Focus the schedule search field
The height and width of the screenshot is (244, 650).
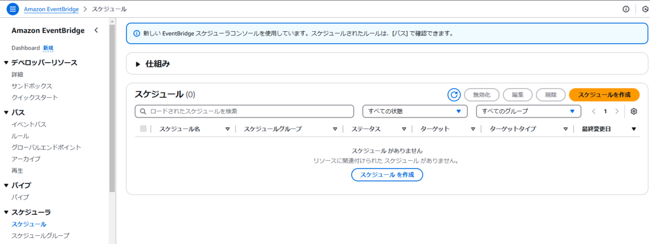coord(244,111)
